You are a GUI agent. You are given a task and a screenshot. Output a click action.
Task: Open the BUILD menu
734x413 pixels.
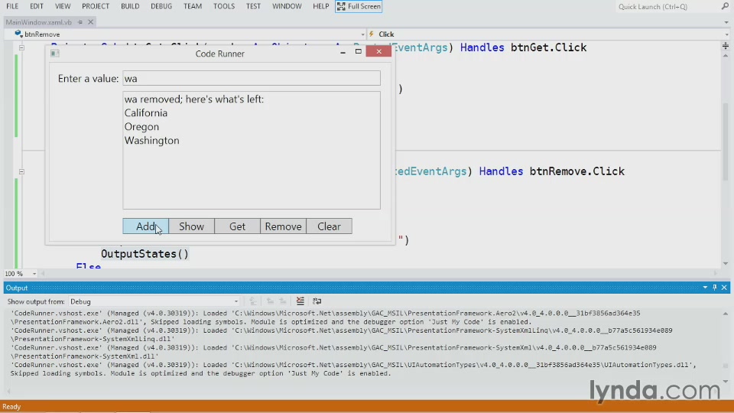pyautogui.click(x=130, y=6)
